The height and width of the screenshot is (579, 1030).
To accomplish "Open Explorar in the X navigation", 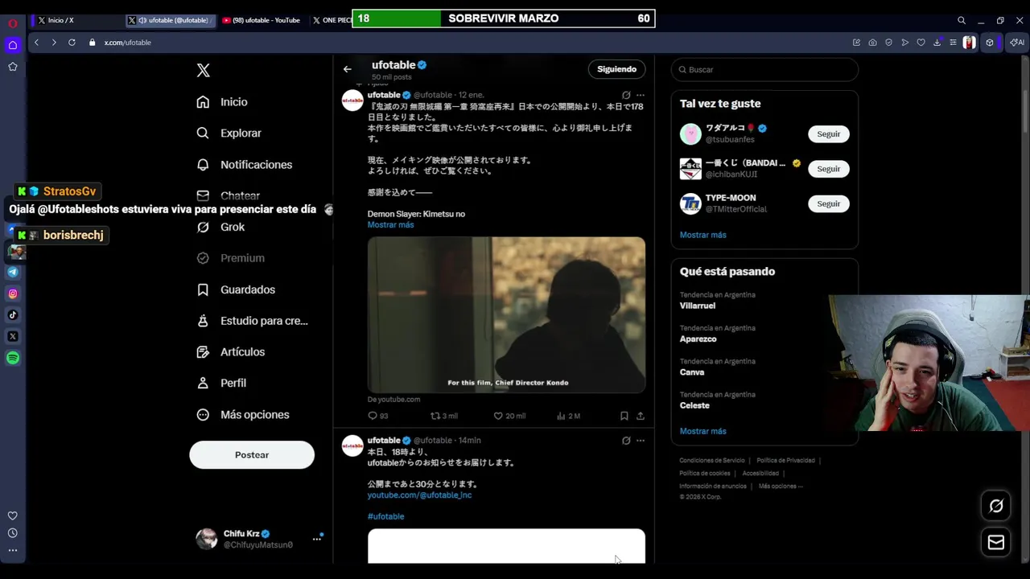I will pos(229,133).
